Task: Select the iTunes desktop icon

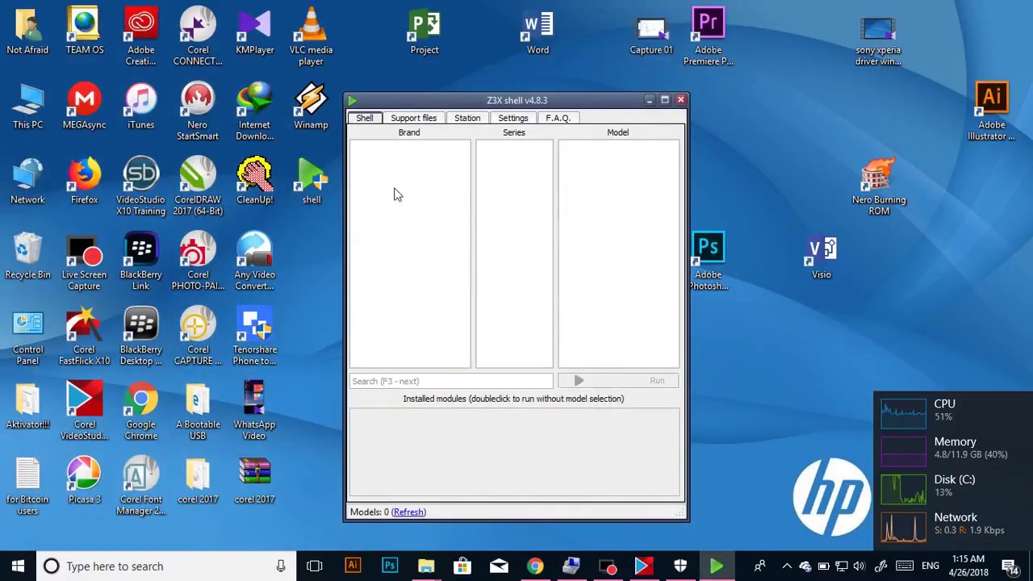Action: [140, 107]
